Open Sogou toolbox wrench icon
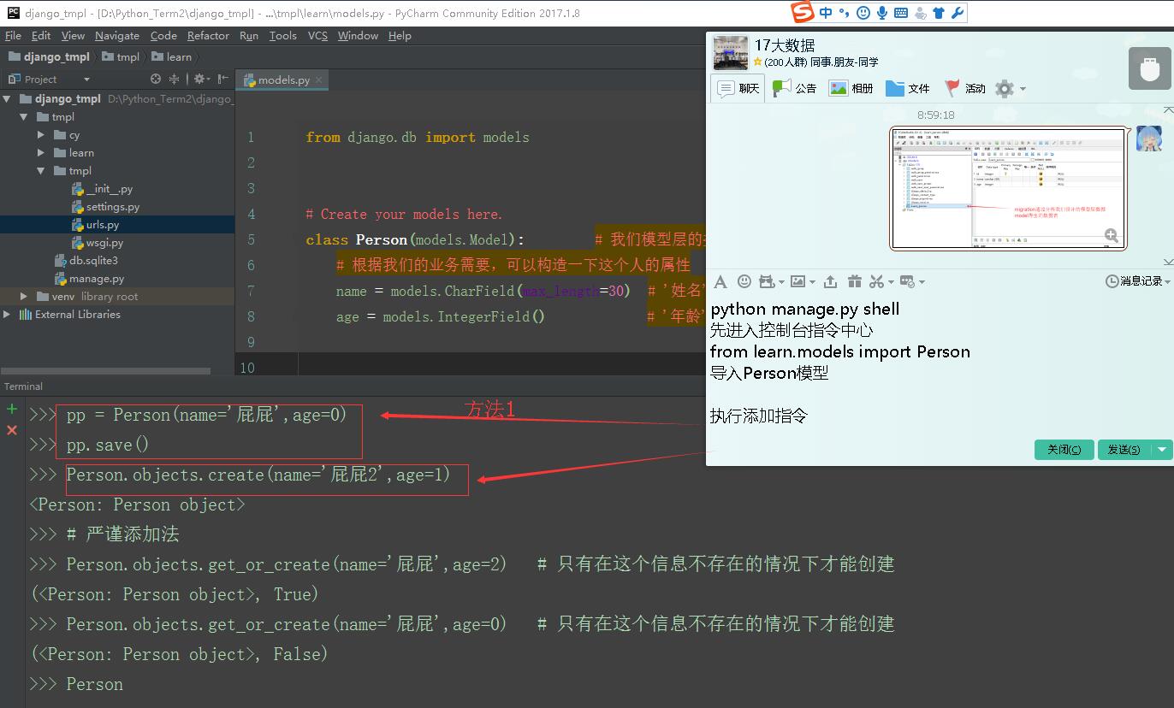The height and width of the screenshot is (708, 1174). 958,13
